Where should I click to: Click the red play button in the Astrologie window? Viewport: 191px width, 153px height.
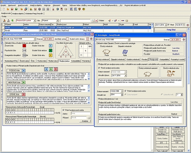(184, 40)
